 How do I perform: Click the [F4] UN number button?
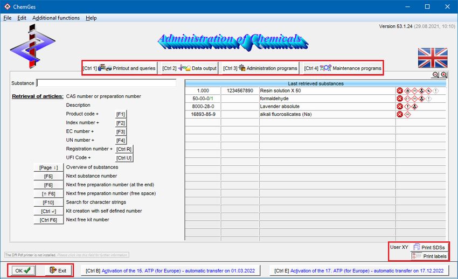(x=121, y=141)
